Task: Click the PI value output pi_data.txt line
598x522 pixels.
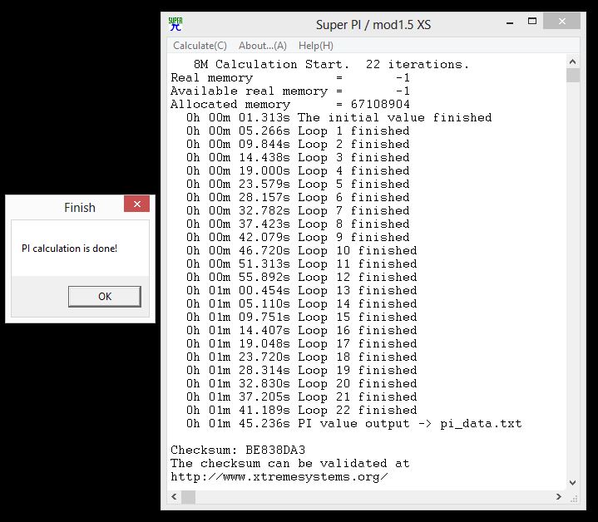Action: (353, 423)
